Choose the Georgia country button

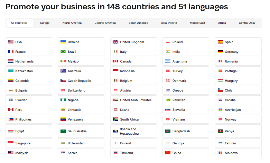pyautogui.click(x=186, y=143)
